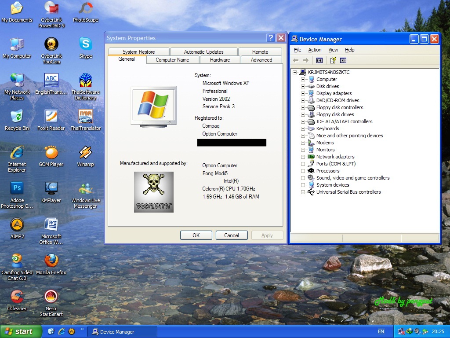The image size is (450, 338).
Task: Open View menu in Device Manager
Action: coord(333,50)
